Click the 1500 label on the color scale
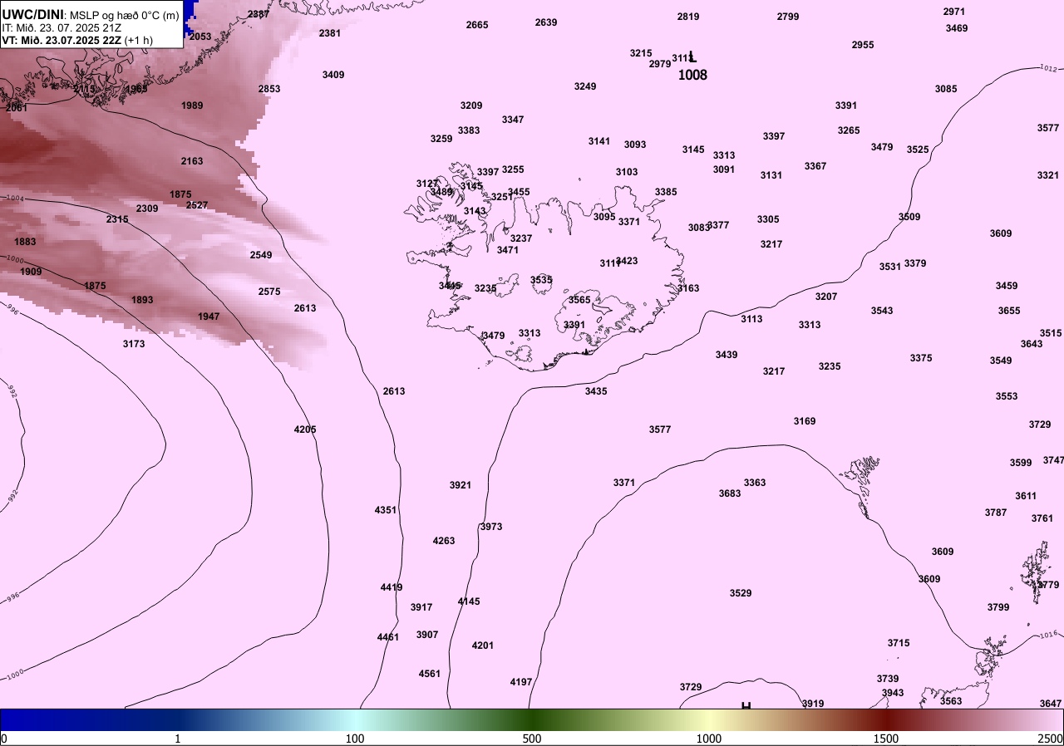This screenshot has height=746, width=1064. [886, 739]
